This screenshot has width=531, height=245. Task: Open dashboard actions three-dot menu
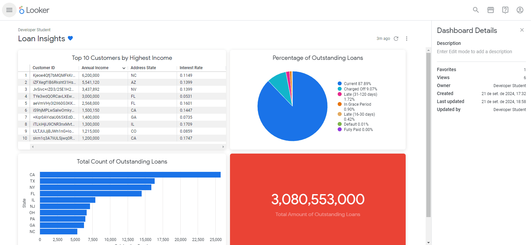406,39
